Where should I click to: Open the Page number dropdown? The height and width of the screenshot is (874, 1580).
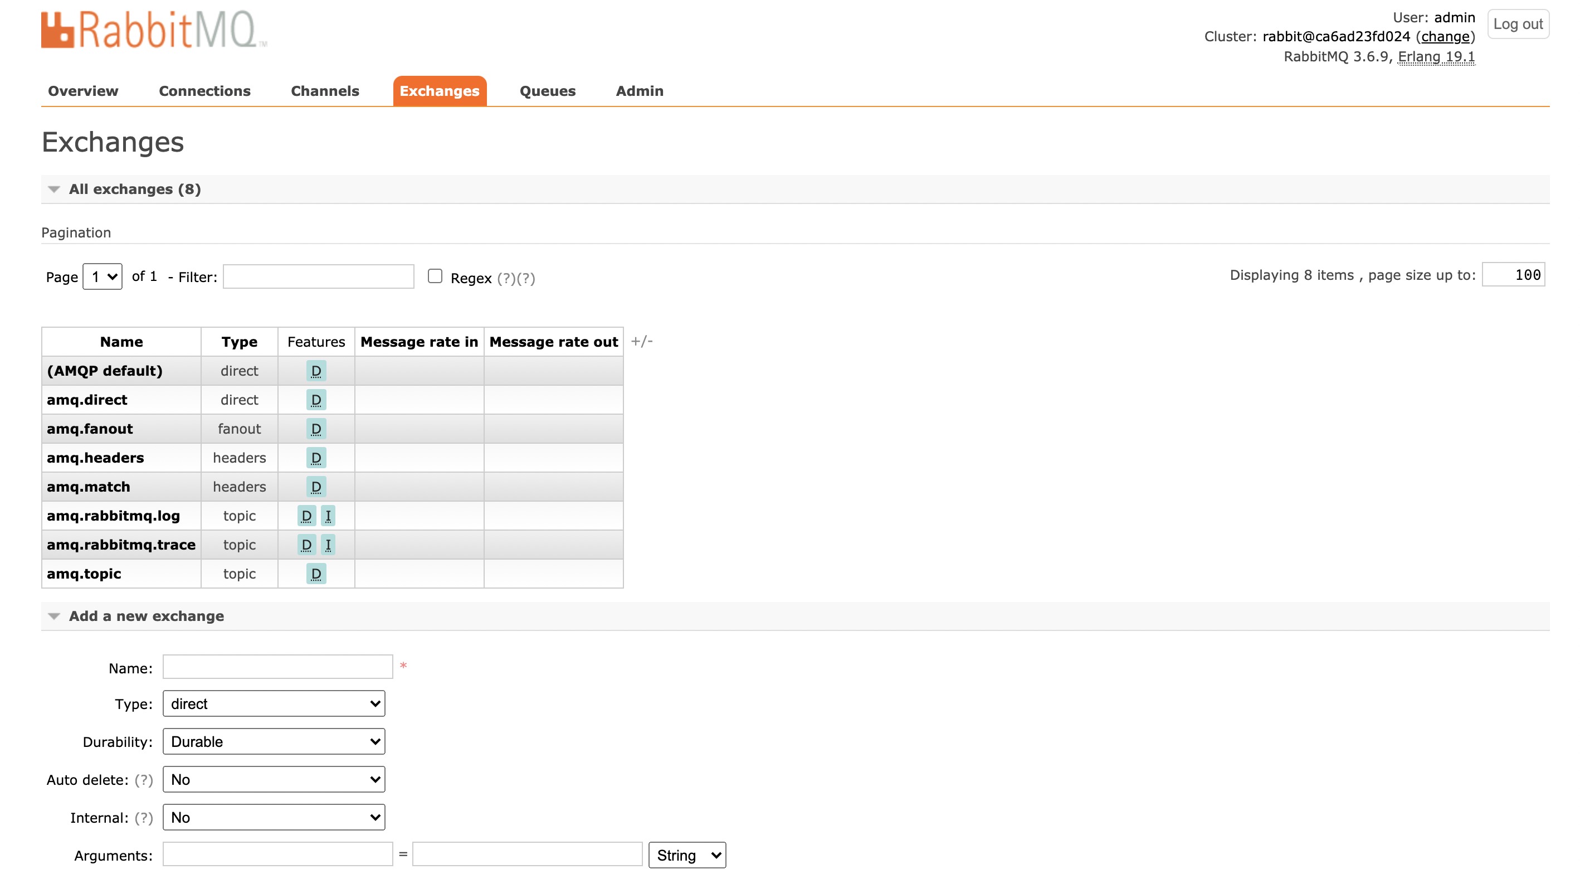(103, 277)
